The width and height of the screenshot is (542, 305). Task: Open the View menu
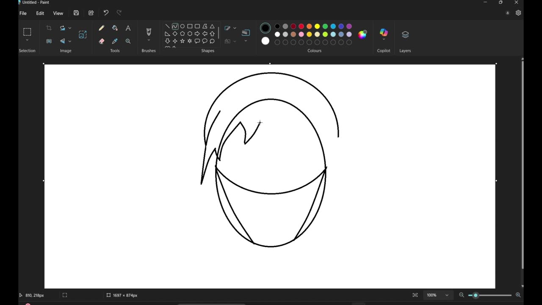58,13
